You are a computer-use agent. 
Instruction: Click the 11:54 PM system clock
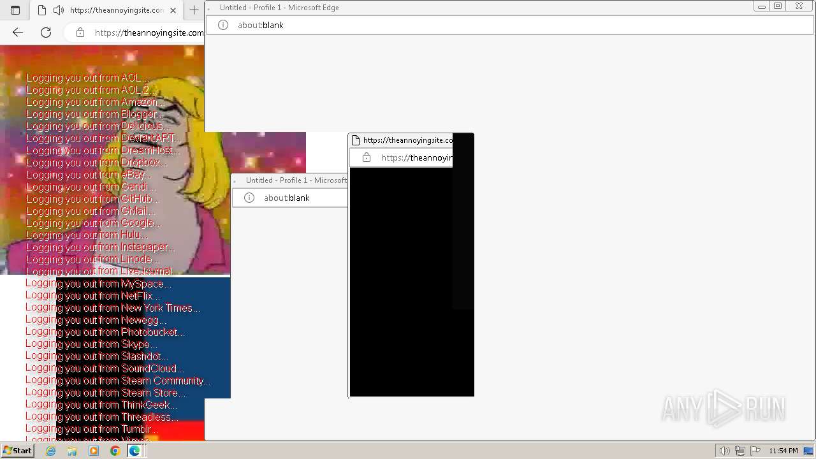point(783,451)
